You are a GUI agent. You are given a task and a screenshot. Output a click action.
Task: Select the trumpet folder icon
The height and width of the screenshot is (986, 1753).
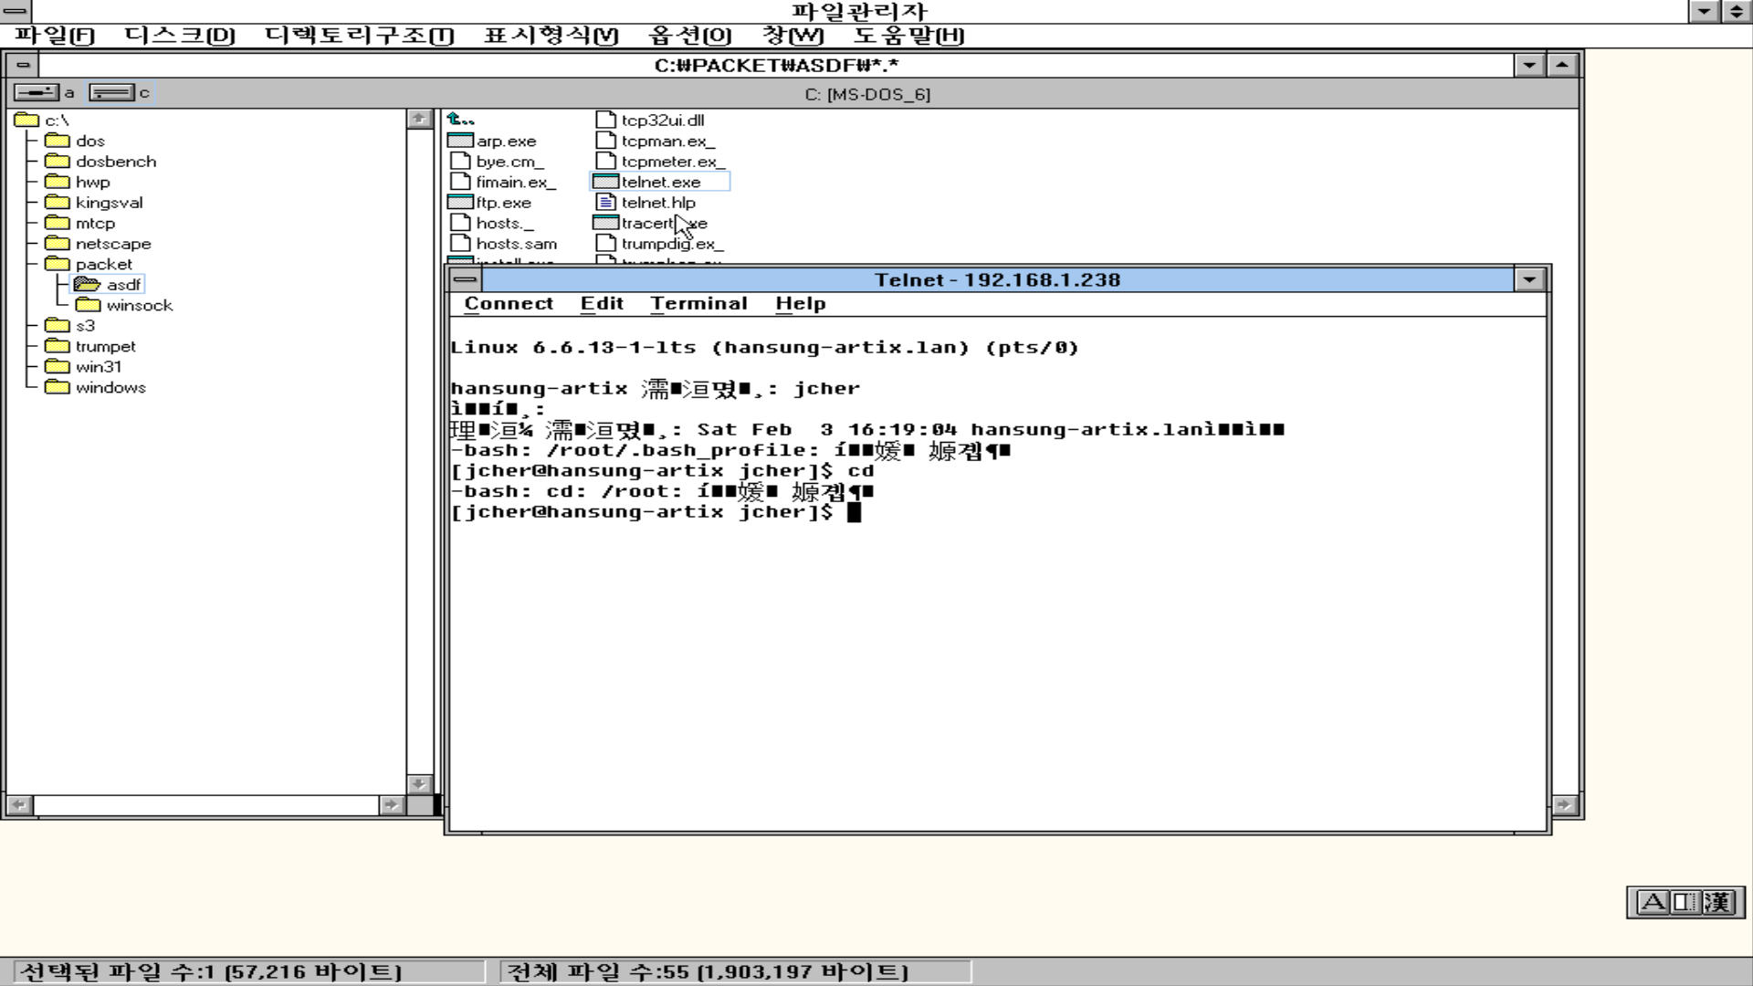click(x=58, y=346)
